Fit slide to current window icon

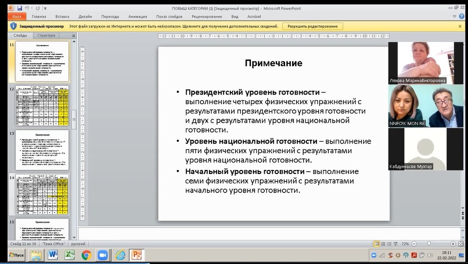point(460,244)
